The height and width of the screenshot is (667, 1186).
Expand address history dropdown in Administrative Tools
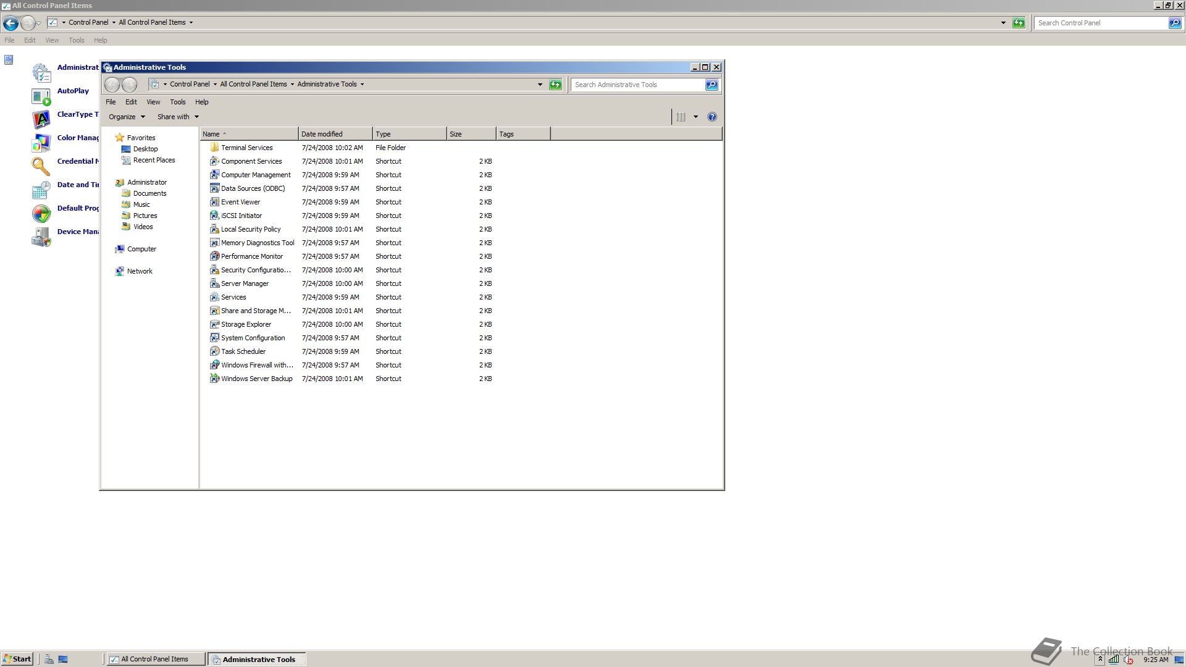[x=540, y=85]
